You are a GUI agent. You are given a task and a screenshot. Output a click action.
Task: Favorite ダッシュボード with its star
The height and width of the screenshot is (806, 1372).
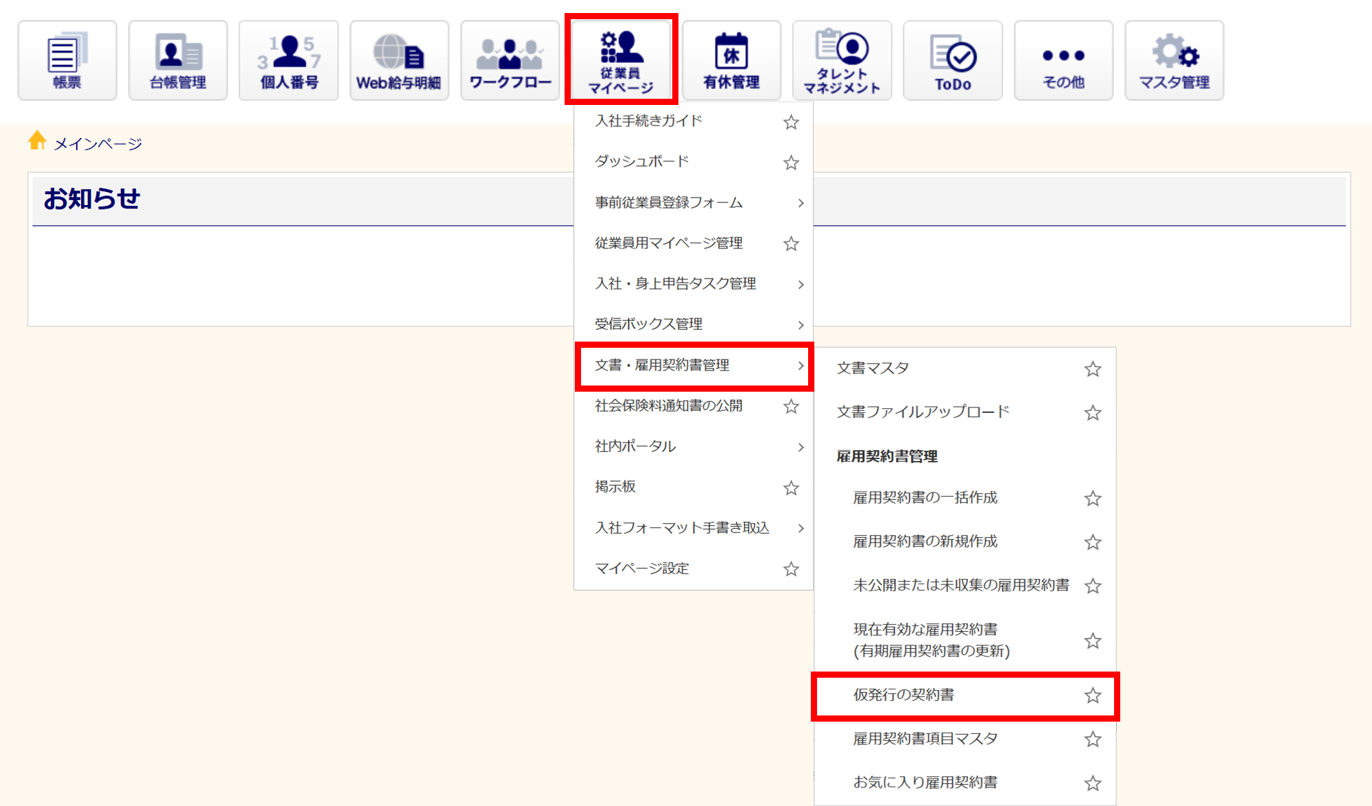tap(791, 163)
